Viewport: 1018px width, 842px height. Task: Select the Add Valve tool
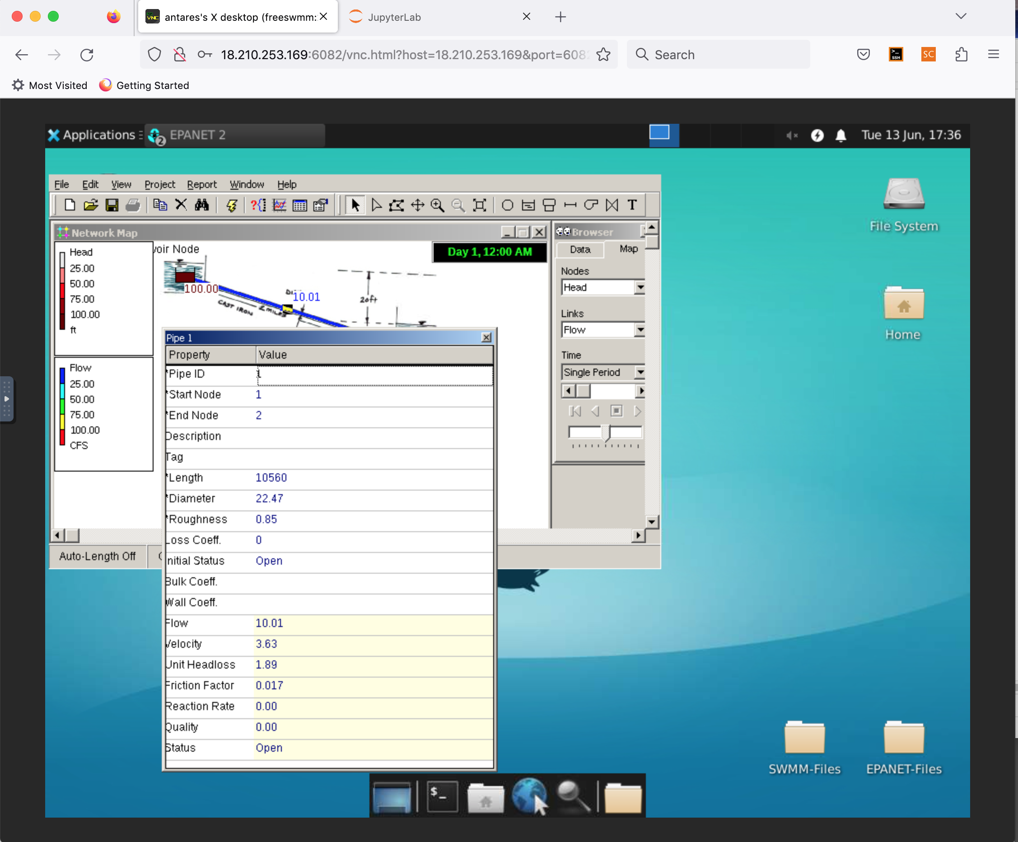tap(612, 206)
